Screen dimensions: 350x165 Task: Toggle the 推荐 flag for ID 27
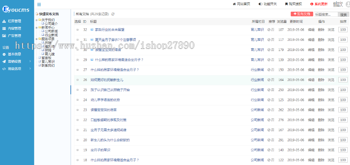click(271, 70)
